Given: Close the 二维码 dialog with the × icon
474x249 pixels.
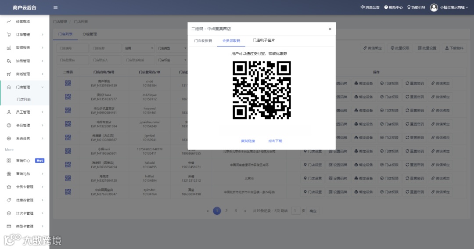Looking at the screenshot, I should tap(330, 29).
